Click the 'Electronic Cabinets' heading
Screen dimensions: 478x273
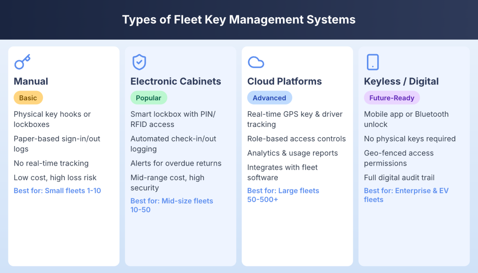click(176, 81)
